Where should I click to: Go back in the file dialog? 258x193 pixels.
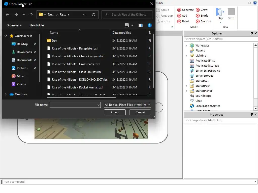click(x=7, y=15)
